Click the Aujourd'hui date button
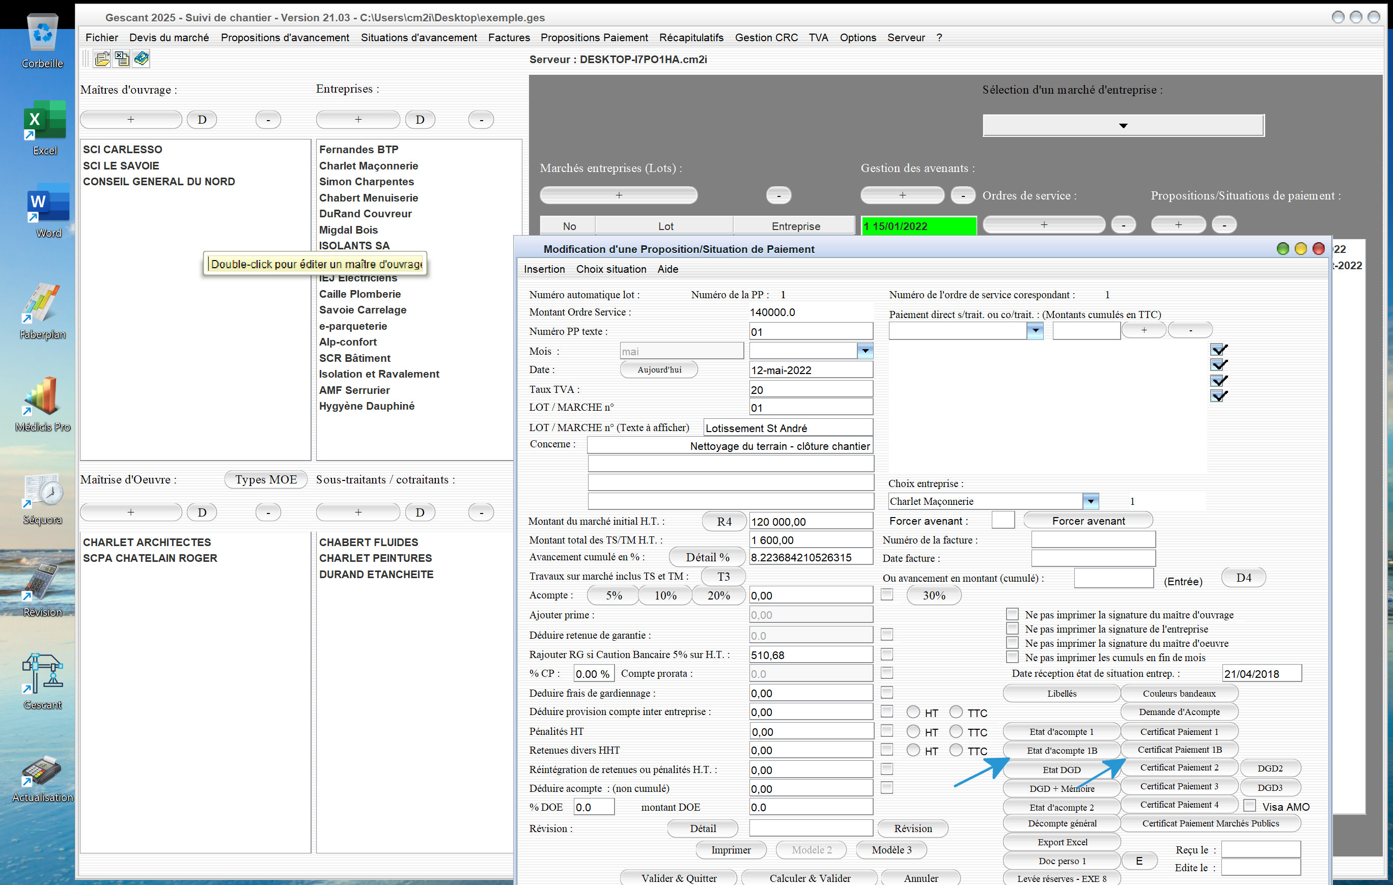 659,369
